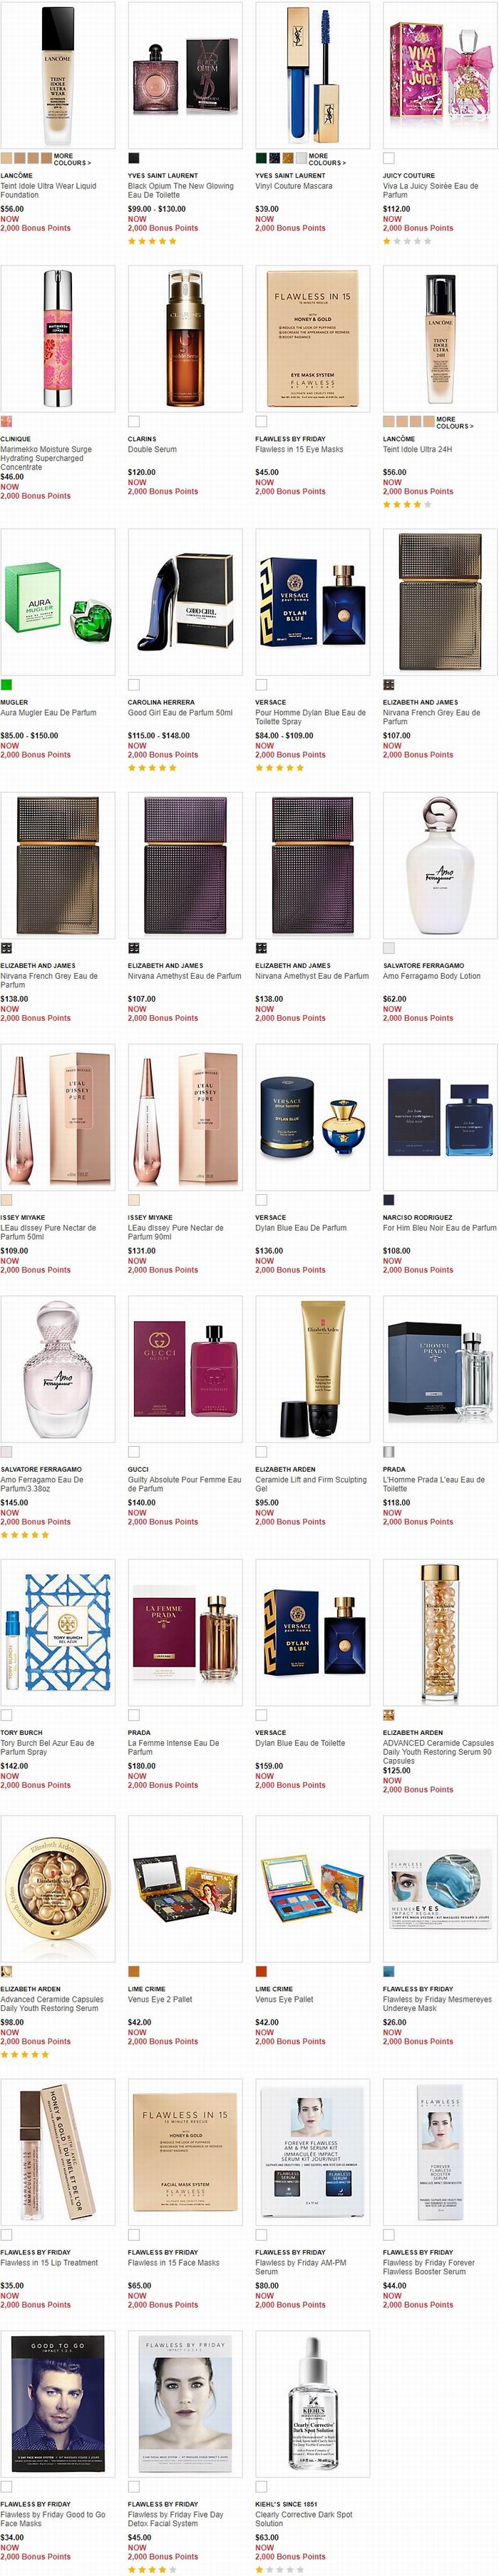The width and height of the screenshot is (499, 2576).
Task: Expand More Colours under Vinyl Couture Mascara
Action: 326,159
